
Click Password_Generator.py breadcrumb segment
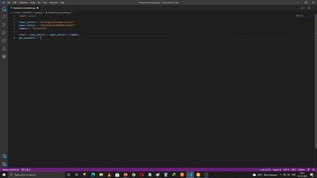(59, 12)
